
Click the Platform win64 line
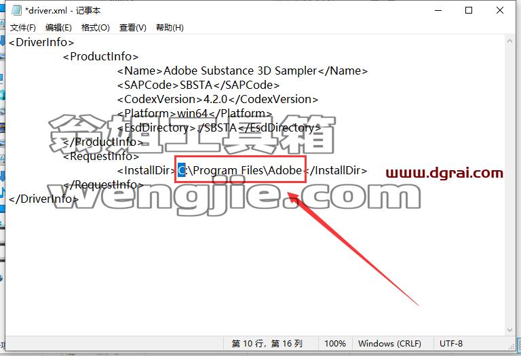tap(195, 113)
